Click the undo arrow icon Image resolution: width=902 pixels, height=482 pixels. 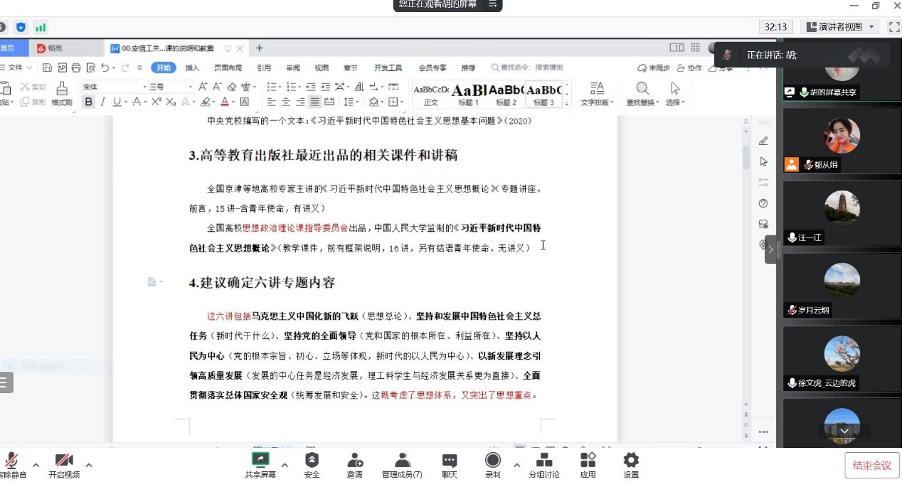[105, 68]
